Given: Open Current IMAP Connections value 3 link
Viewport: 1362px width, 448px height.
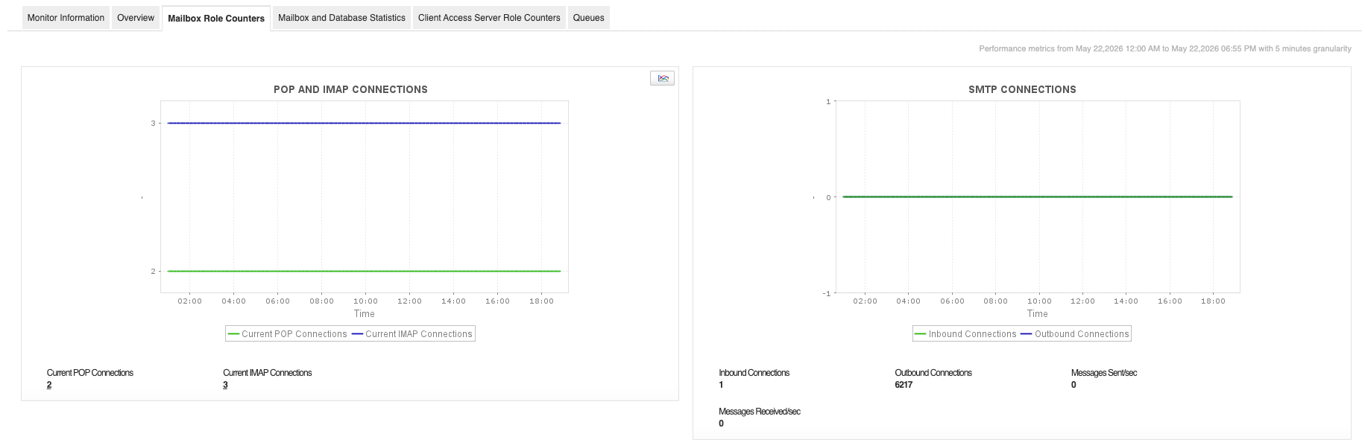Looking at the screenshot, I should (225, 385).
